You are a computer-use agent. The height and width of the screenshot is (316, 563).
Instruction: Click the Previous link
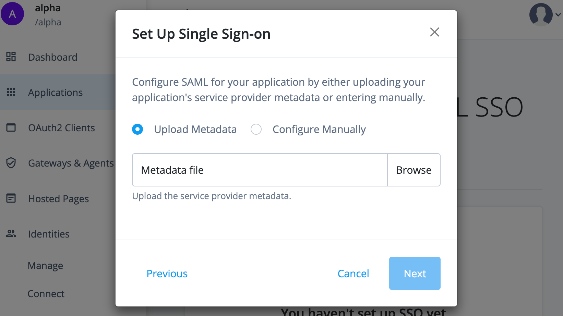[x=167, y=273]
